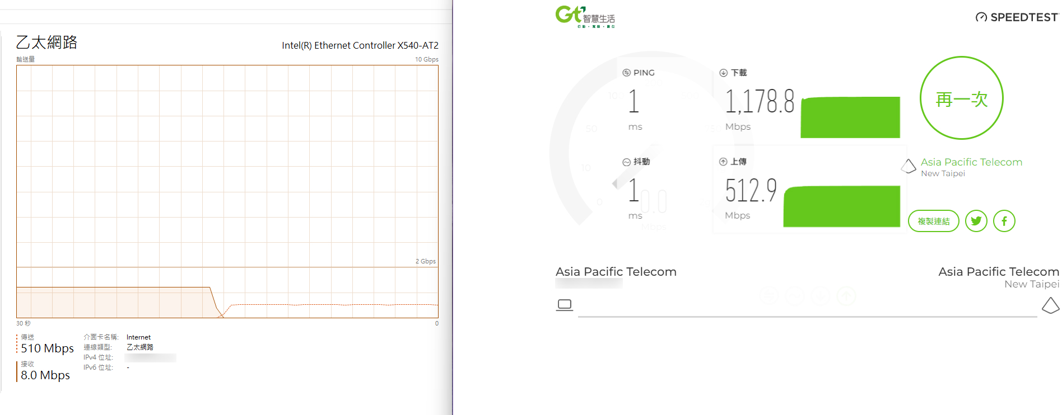The height and width of the screenshot is (415, 1062).
Task: Click the Intel(R) Ethernet Controller X540-AT2 text
Action: [x=360, y=45]
